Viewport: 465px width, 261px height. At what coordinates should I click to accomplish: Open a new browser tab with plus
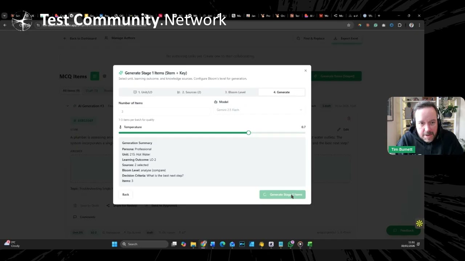pos(379,16)
